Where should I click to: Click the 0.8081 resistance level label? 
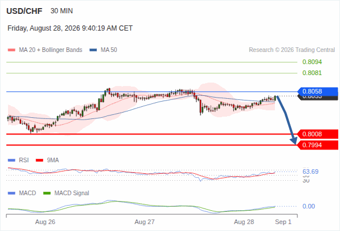click(x=312, y=73)
